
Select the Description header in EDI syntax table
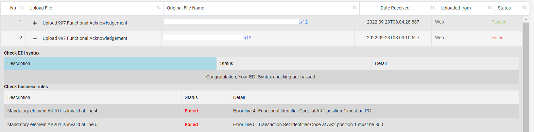tap(110, 63)
